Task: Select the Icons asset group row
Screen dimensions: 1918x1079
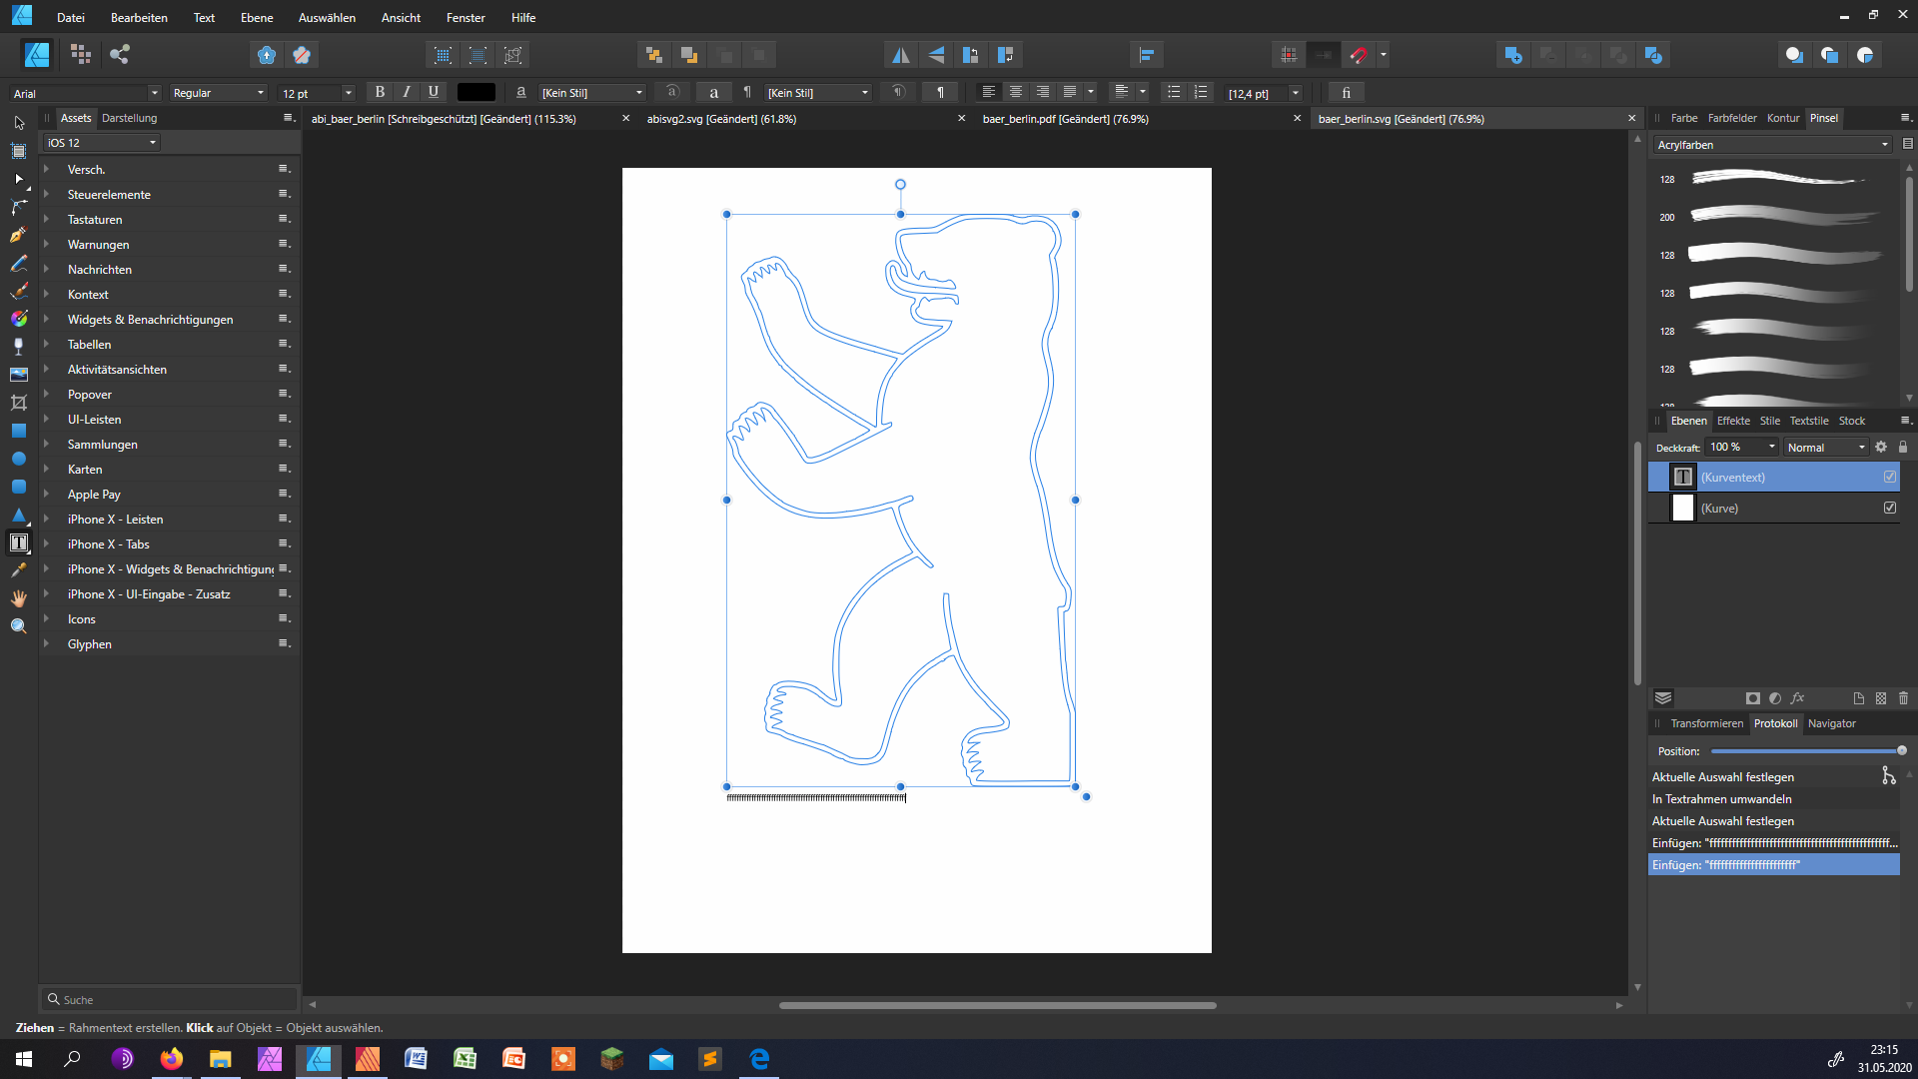Action: (170, 619)
